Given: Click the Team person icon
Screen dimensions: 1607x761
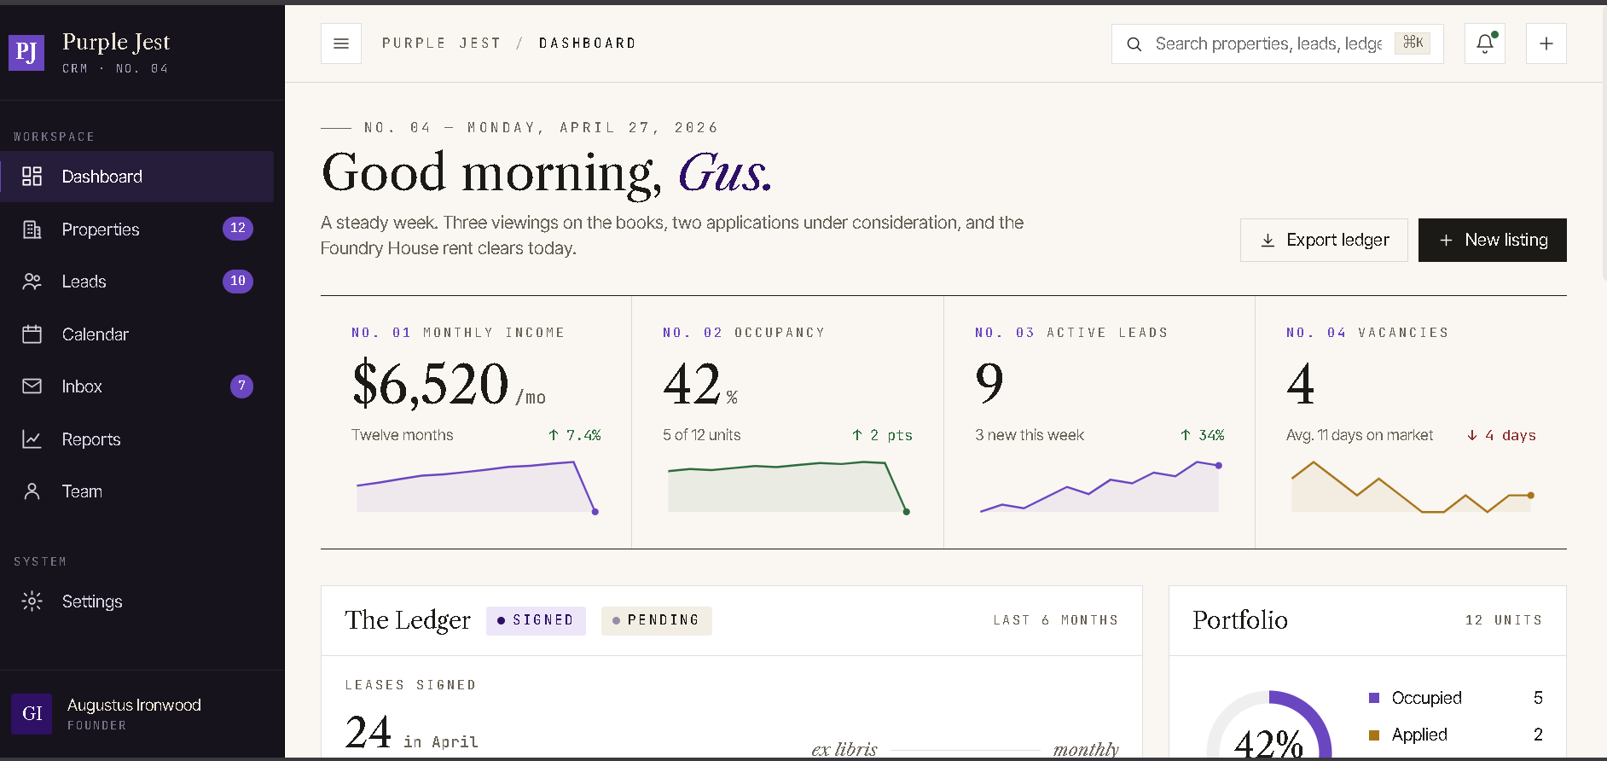Looking at the screenshot, I should point(32,491).
